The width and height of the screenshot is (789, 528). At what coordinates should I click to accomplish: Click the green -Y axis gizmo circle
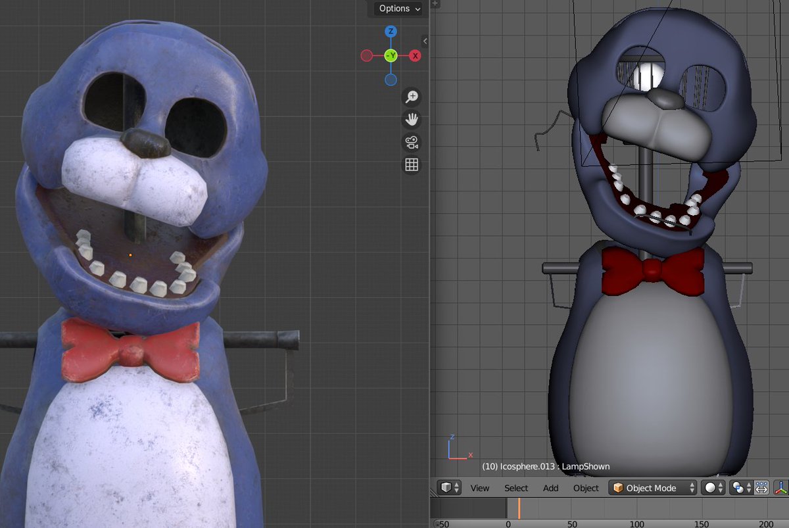[x=391, y=56]
